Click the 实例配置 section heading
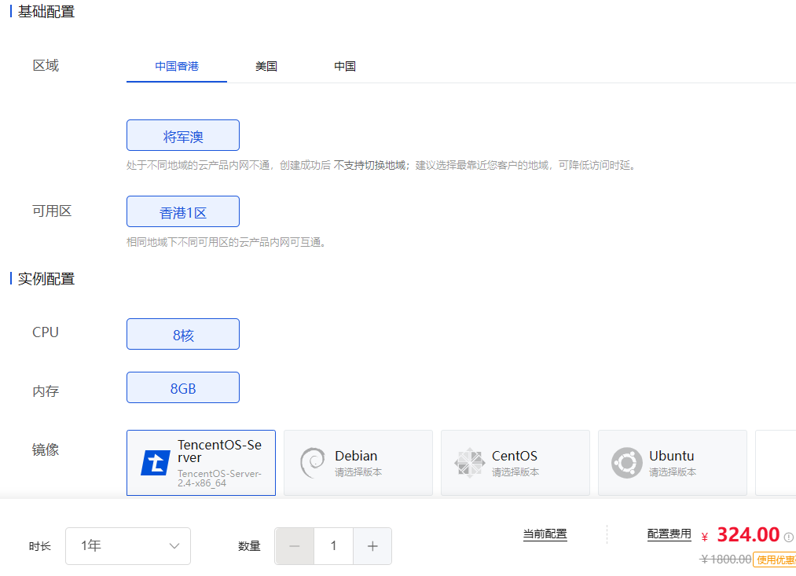This screenshot has height=576, width=796. 46,279
